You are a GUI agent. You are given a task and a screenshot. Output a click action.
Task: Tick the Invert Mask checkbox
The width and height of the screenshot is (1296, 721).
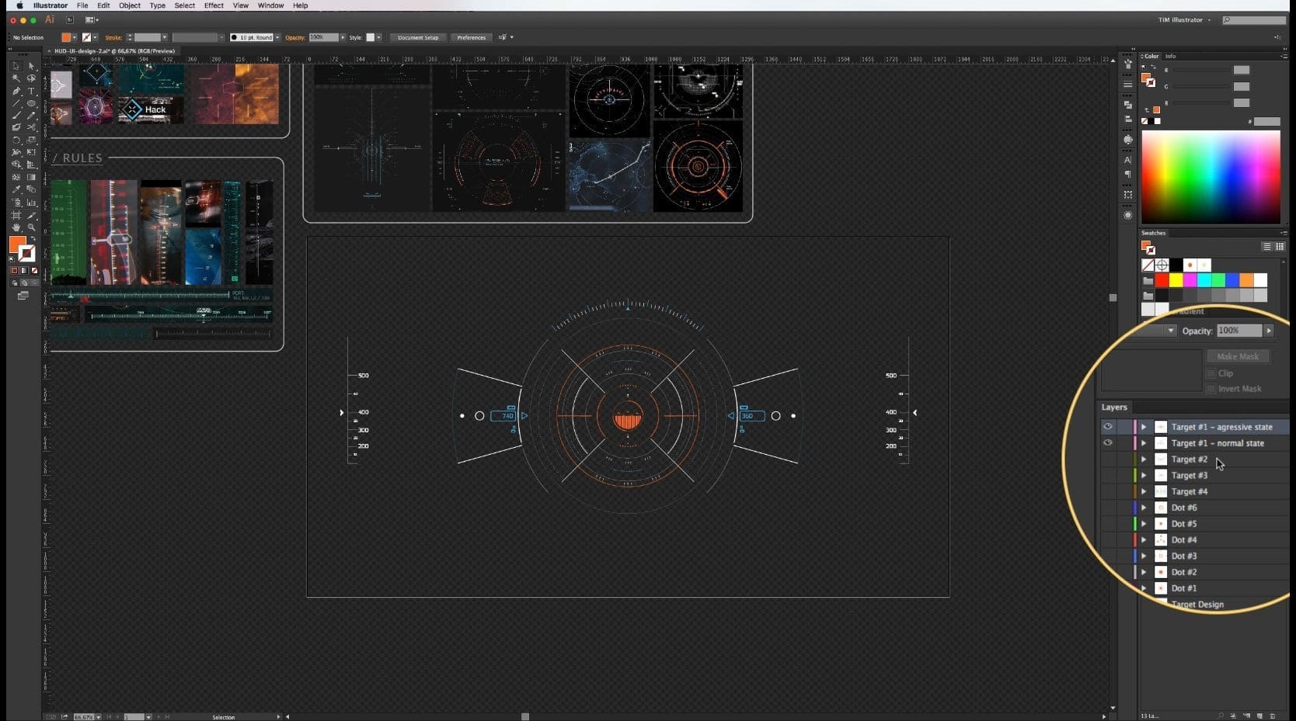[1211, 389]
